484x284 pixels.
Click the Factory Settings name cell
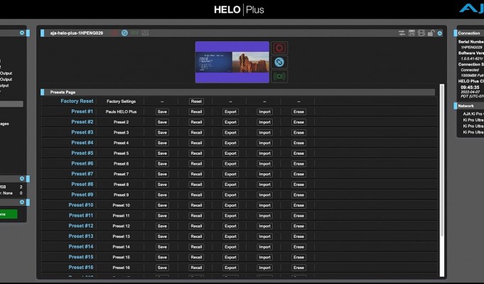[121, 102]
